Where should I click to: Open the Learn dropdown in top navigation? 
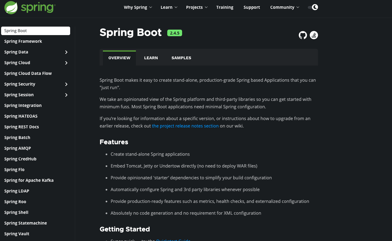(169, 7)
